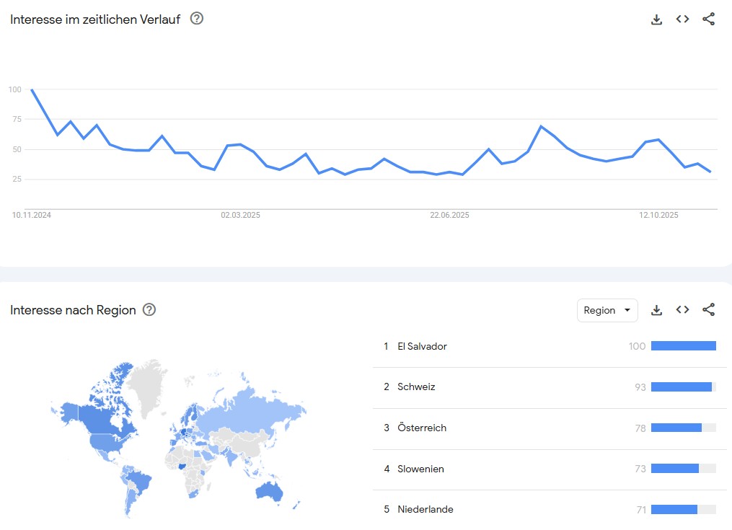The image size is (732, 530).
Task: Share the Interesse im zeitlichen Verlauf chart
Action: (709, 19)
